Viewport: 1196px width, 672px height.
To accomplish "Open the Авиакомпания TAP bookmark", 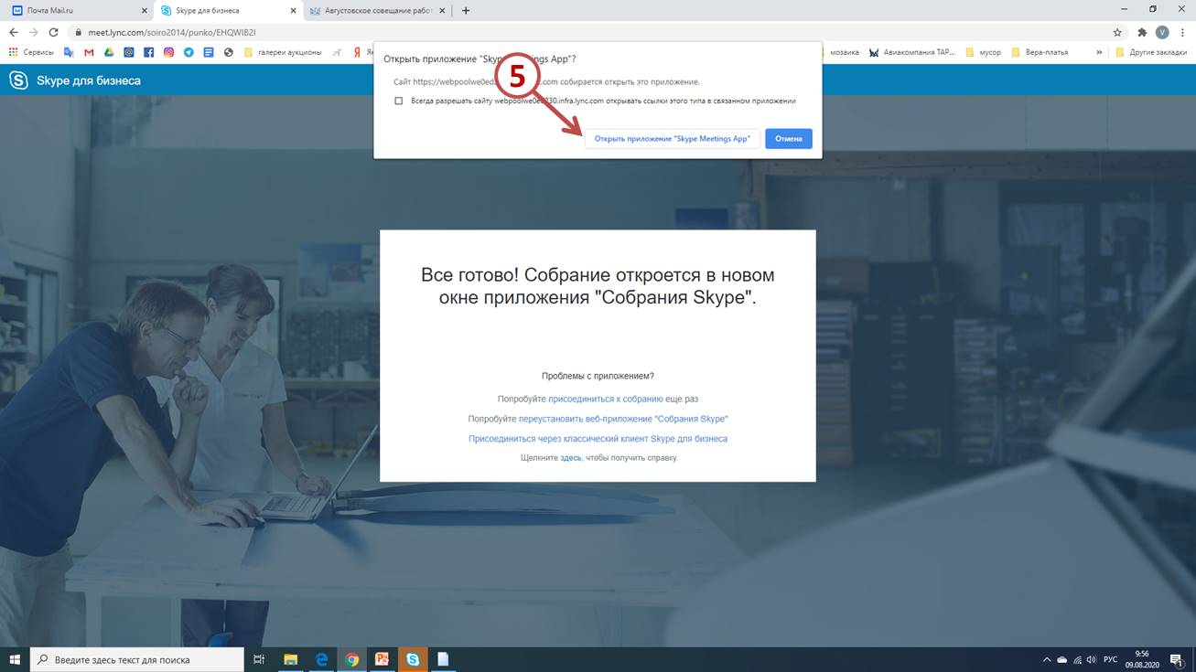I will [911, 52].
